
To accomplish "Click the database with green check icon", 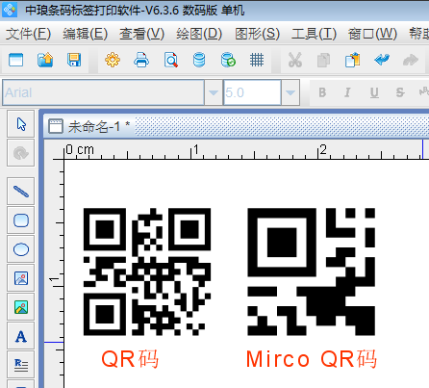I will pos(228,60).
